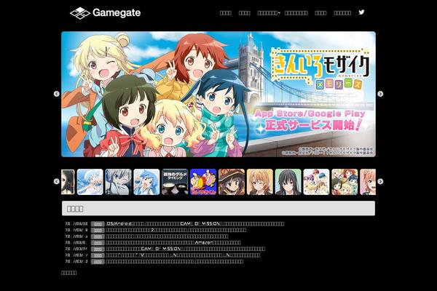
Task: Open the Kin-iro Mosaic Memories banner
Action: pos(219,94)
